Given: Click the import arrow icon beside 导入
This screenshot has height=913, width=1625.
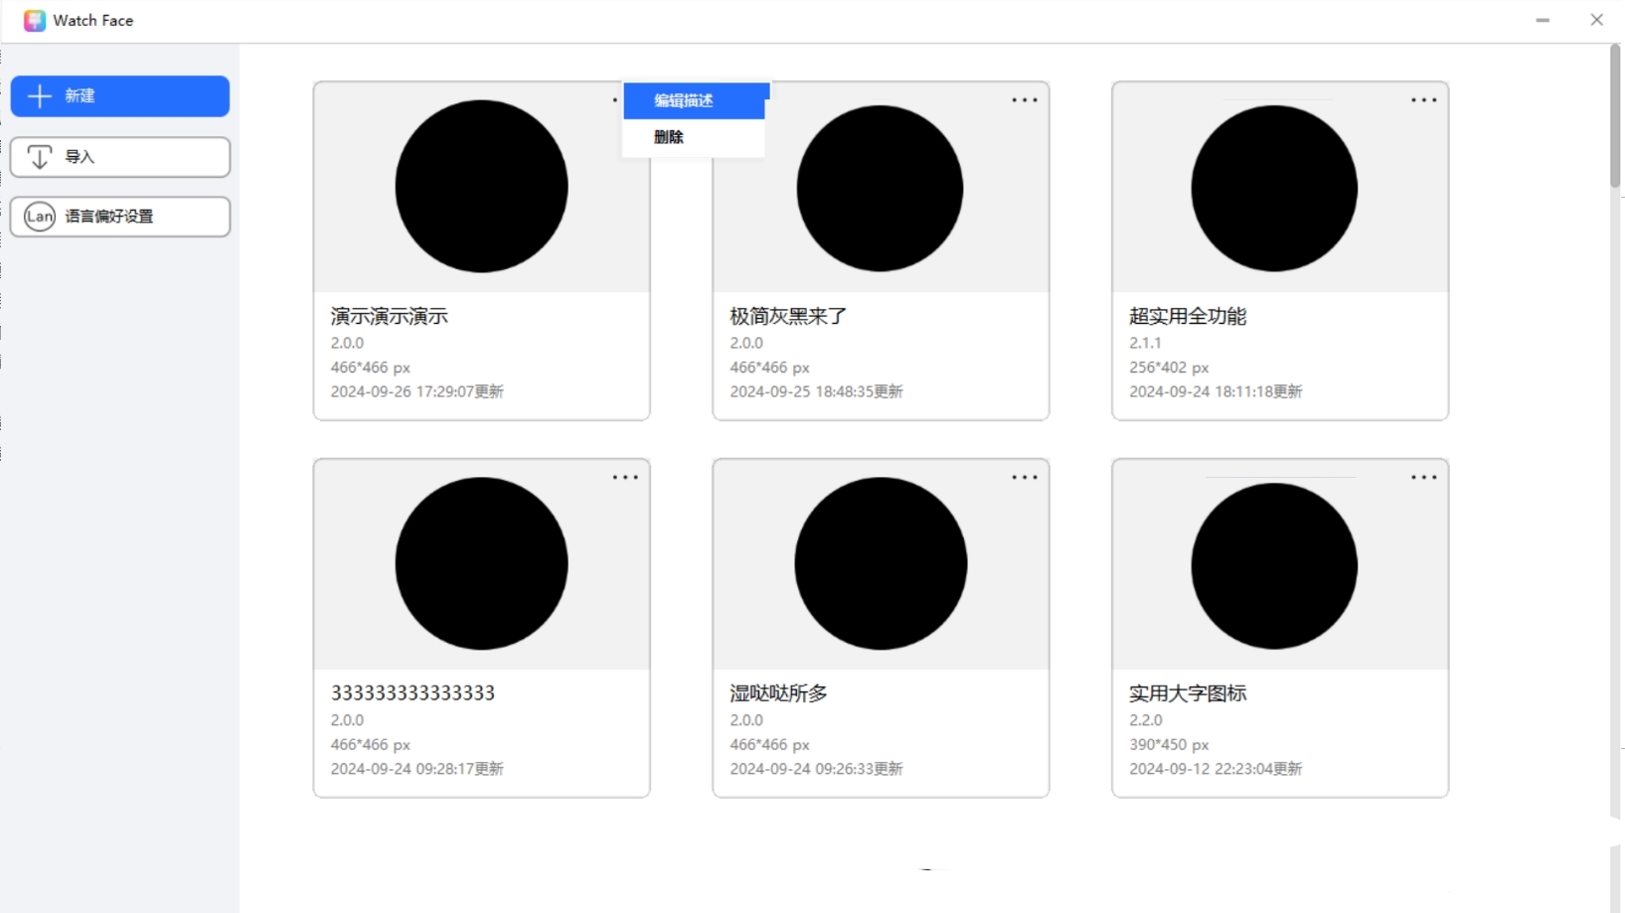Looking at the screenshot, I should [40, 157].
